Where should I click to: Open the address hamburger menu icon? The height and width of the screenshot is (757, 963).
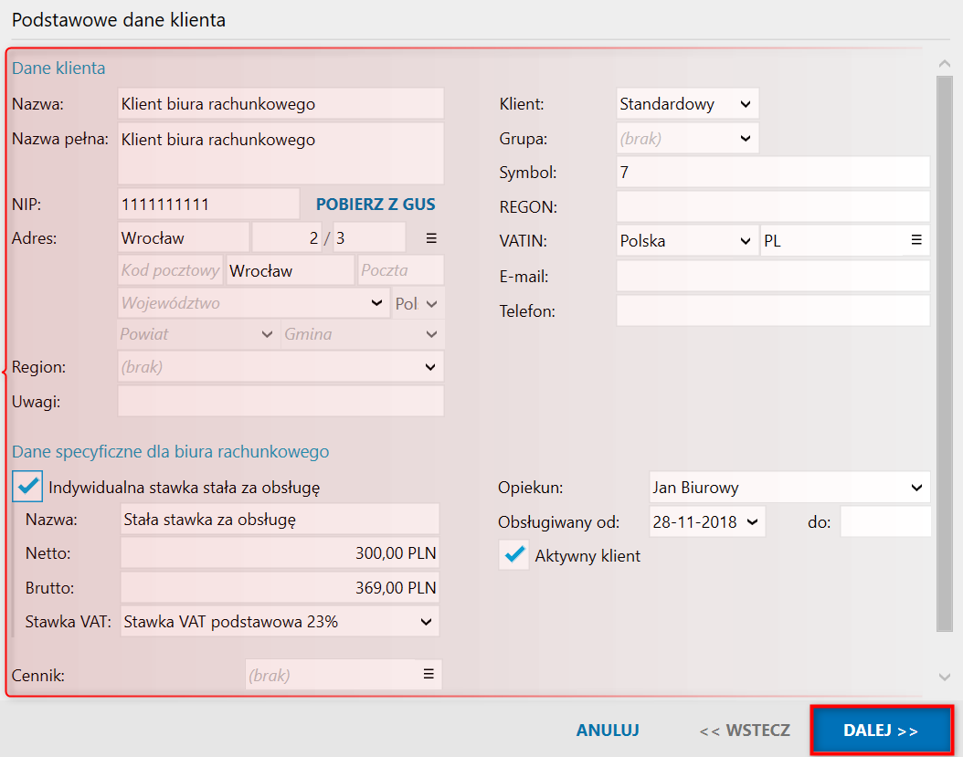[x=431, y=238]
